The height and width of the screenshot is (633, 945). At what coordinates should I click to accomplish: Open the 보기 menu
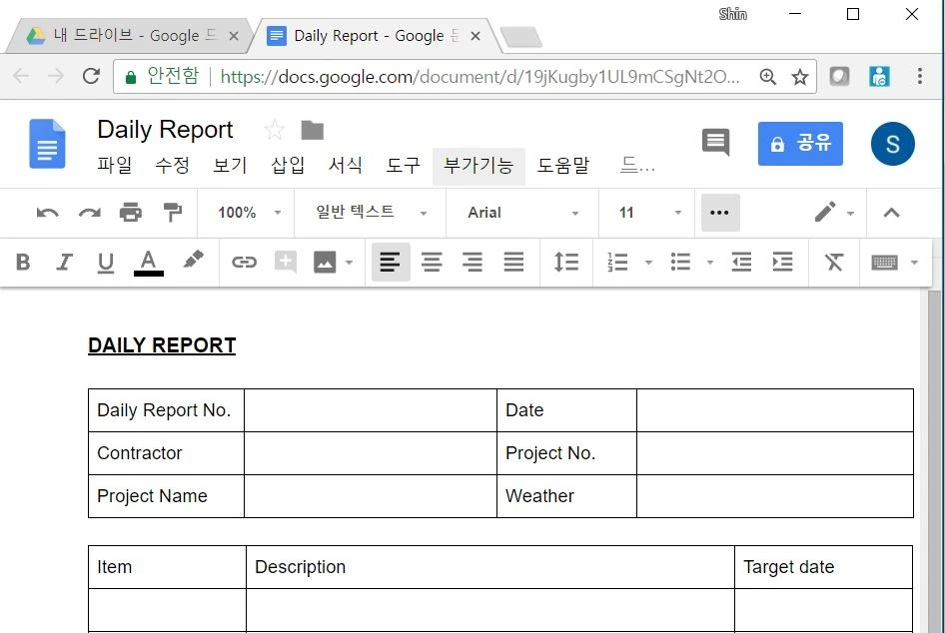(x=230, y=166)
